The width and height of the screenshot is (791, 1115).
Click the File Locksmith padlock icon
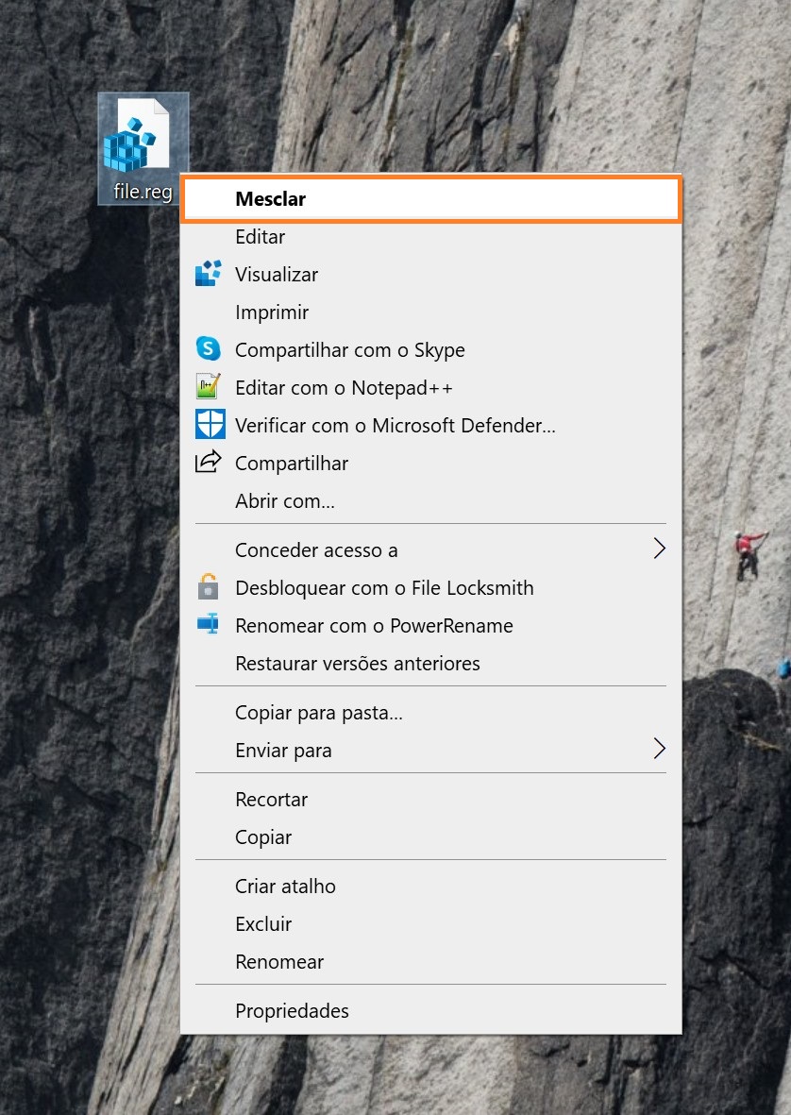point(208,587)
